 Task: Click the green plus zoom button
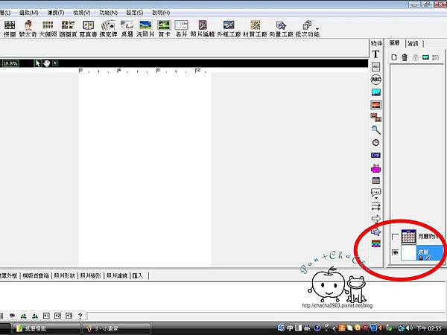[x=55, y=63]
